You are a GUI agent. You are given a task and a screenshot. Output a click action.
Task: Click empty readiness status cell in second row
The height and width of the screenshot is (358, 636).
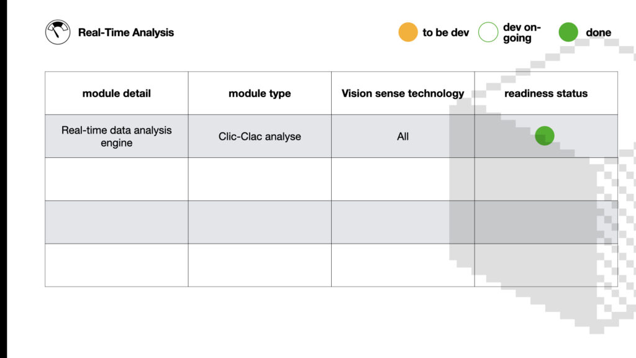point(546,179)
